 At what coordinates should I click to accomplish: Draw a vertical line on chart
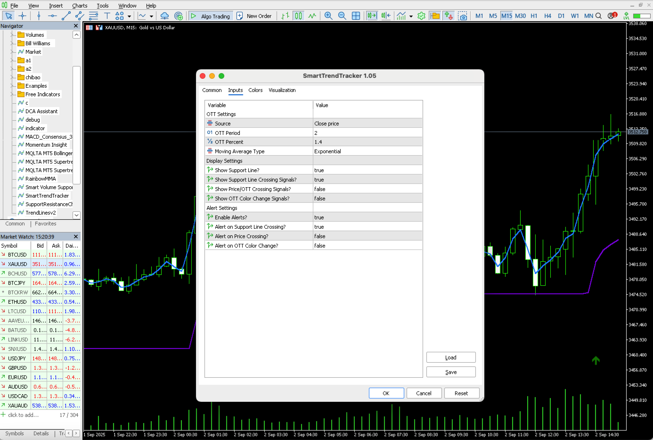pyautogui.click(x=39, y=16)
